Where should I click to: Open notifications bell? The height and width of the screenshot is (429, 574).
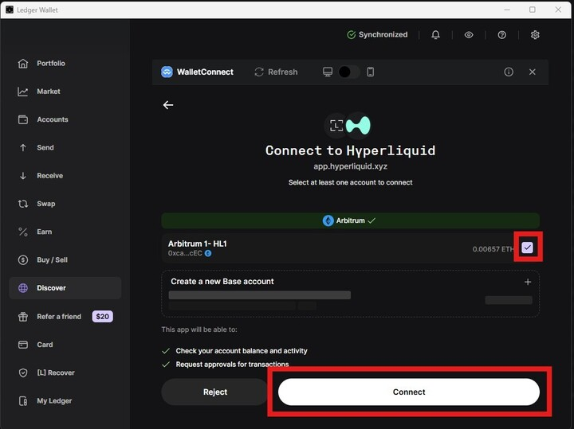[435, 35]
